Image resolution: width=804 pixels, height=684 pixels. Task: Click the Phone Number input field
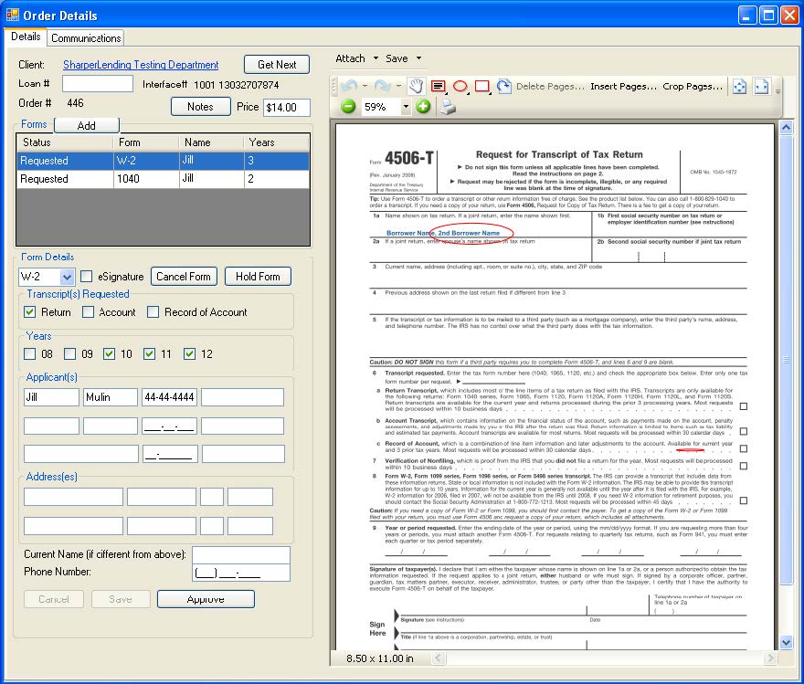point(241,573)
